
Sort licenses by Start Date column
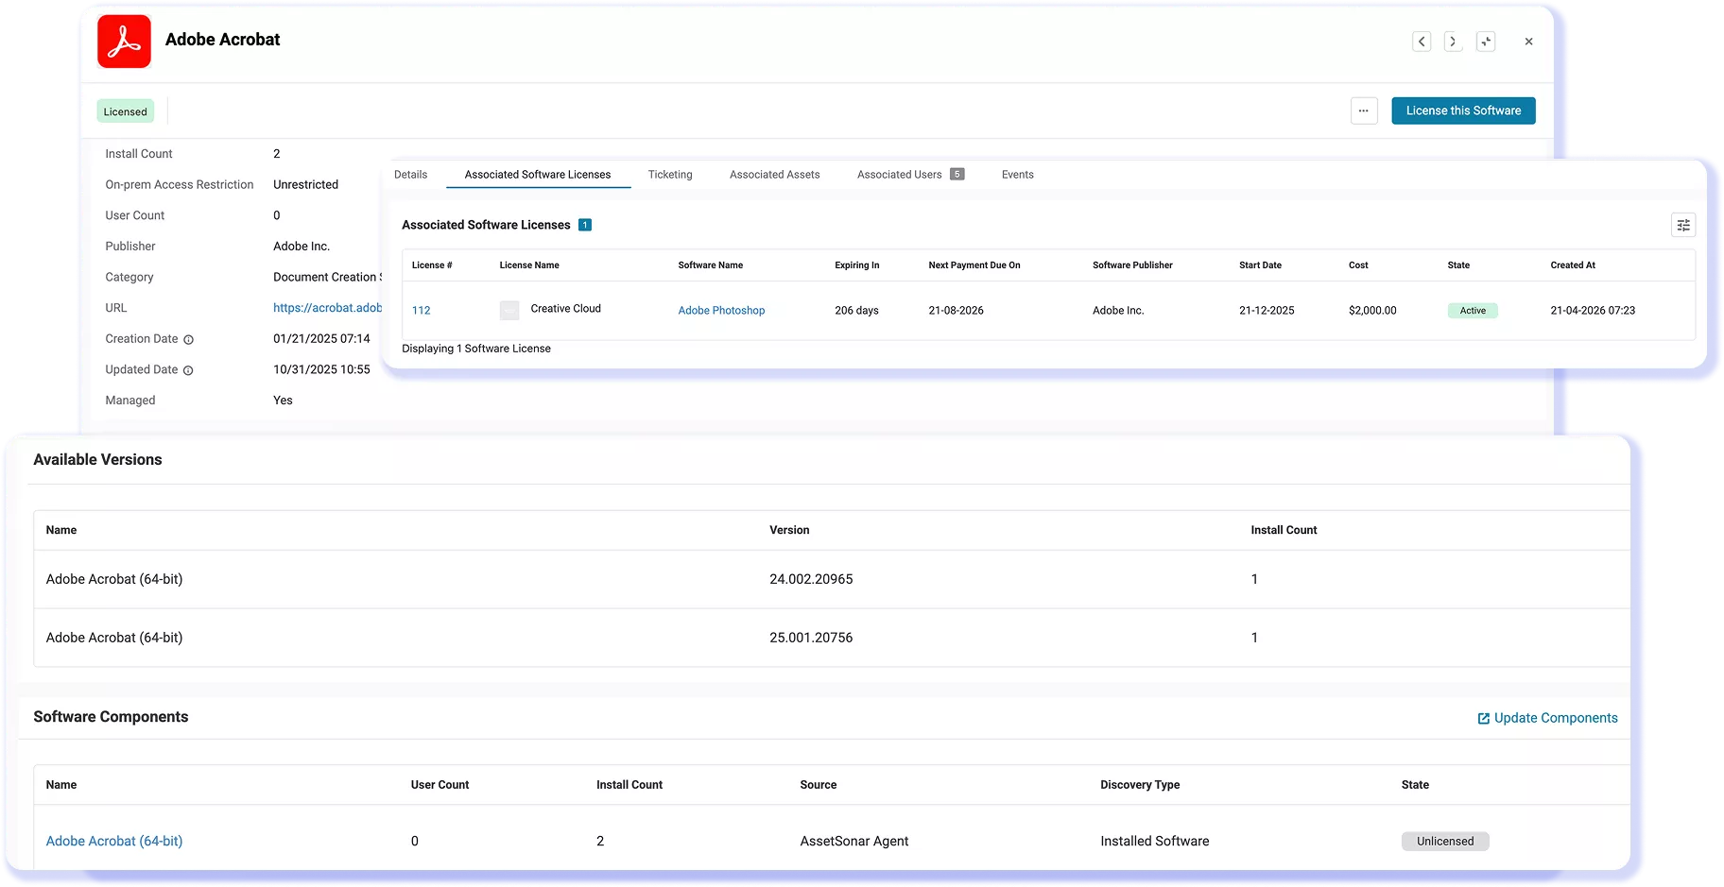[1260, 265]
